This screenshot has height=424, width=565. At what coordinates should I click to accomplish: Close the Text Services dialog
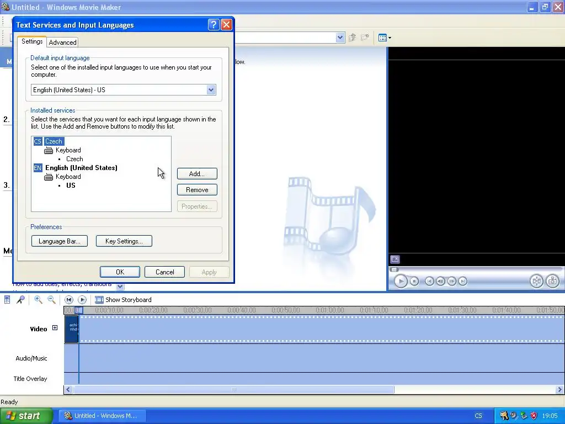coord(226,24)
